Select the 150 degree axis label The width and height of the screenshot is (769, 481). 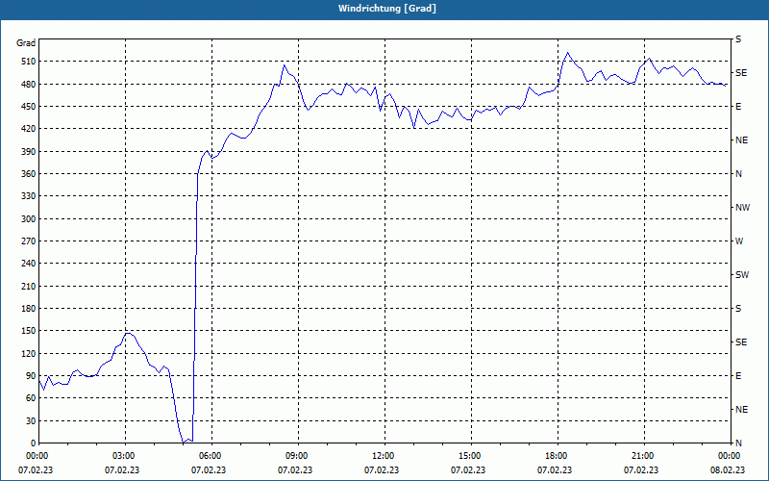click(29, 331)
